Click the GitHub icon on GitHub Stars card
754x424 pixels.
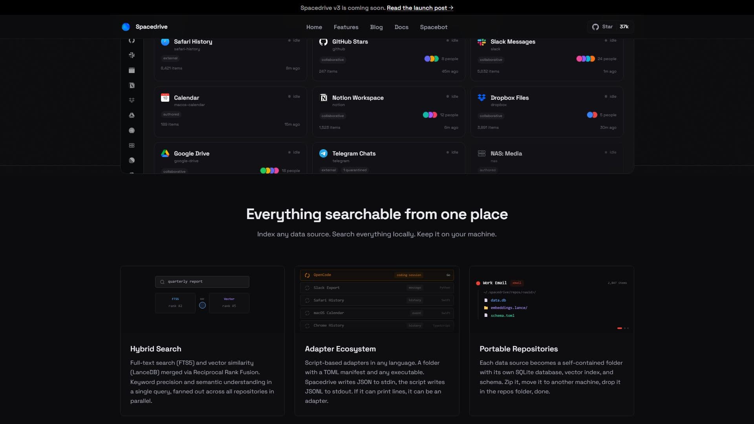(323, 42)
